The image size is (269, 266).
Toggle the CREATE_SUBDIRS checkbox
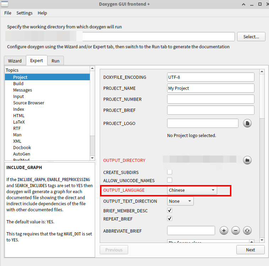click(170, 172)
